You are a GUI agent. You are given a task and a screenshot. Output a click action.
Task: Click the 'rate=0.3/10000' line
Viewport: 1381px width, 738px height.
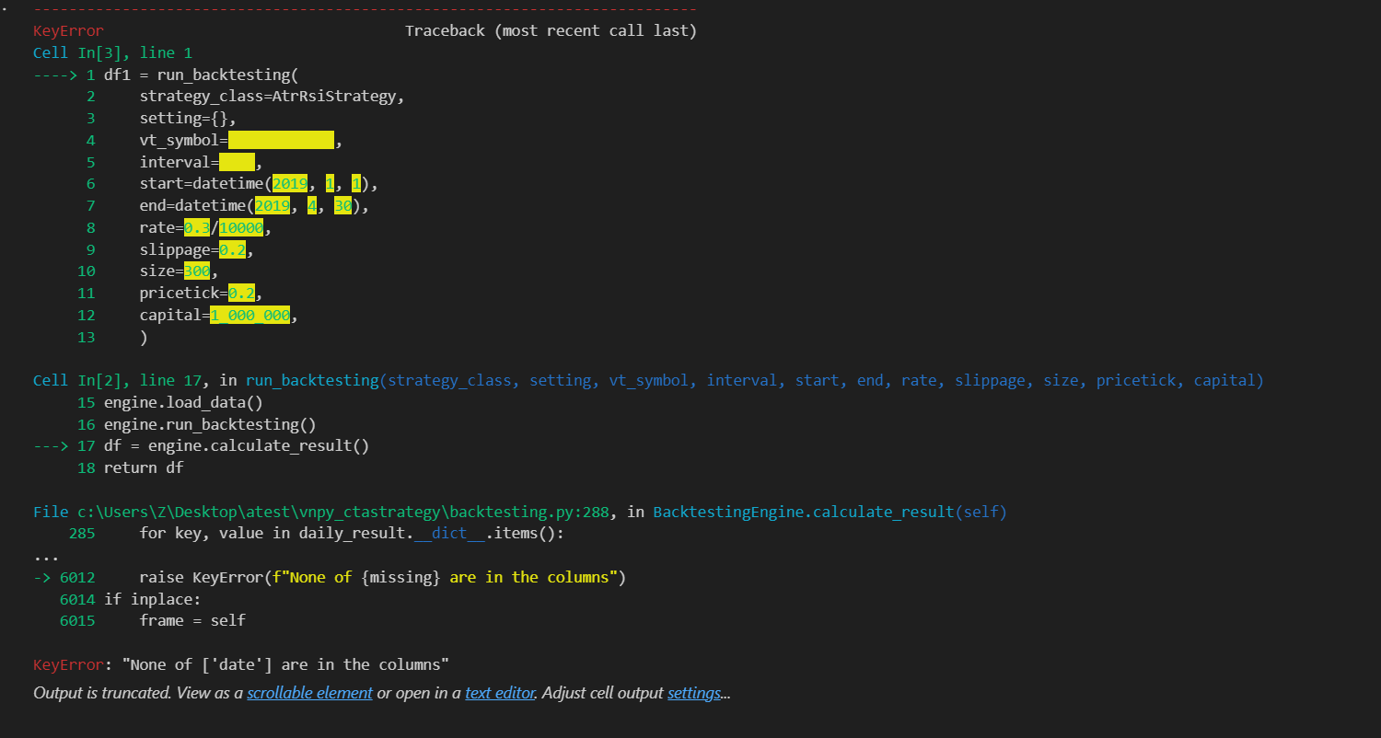pos(205,228)
